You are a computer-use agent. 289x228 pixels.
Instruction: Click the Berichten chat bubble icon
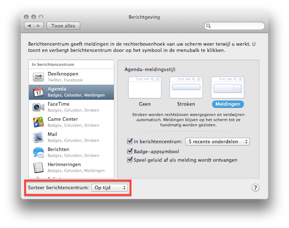pyautogui.click(x=39, y=153)
